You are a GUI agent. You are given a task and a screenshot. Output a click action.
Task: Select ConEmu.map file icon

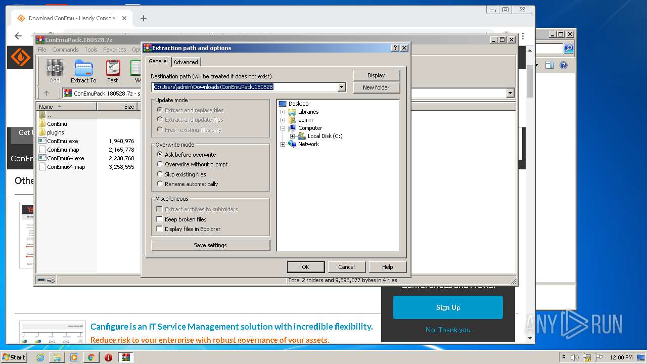(42, 150)
